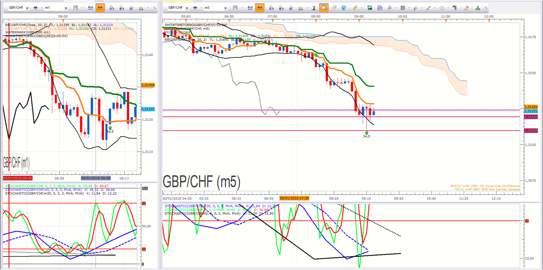Screen dimensions: 543x270
Task: Select the pitchfork drawing tool
Action: point(390,8)
